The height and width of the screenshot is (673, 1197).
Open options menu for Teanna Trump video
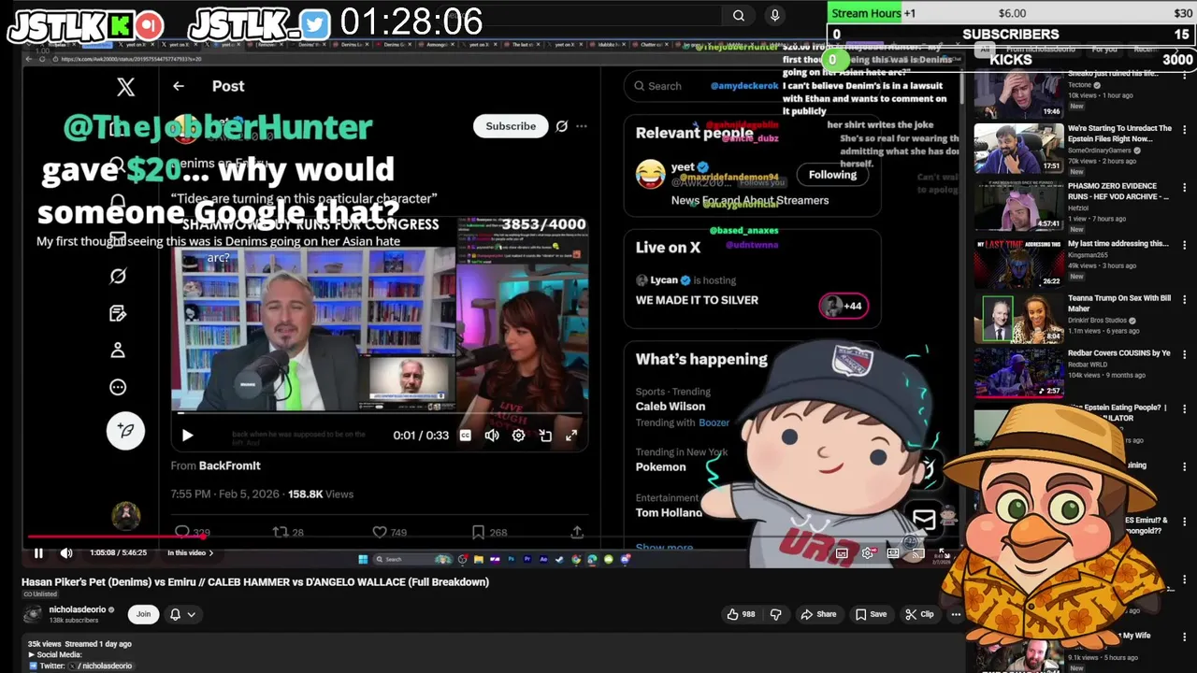(1185, 300)
